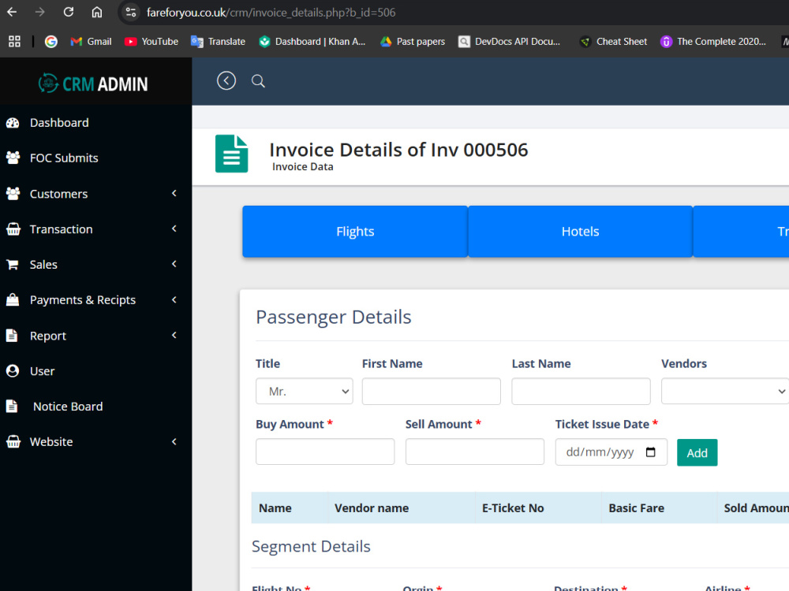This screenshot has height=591, width=789.
Task: Click the Payments & Recipts bag icon
Action: [13, 299]
